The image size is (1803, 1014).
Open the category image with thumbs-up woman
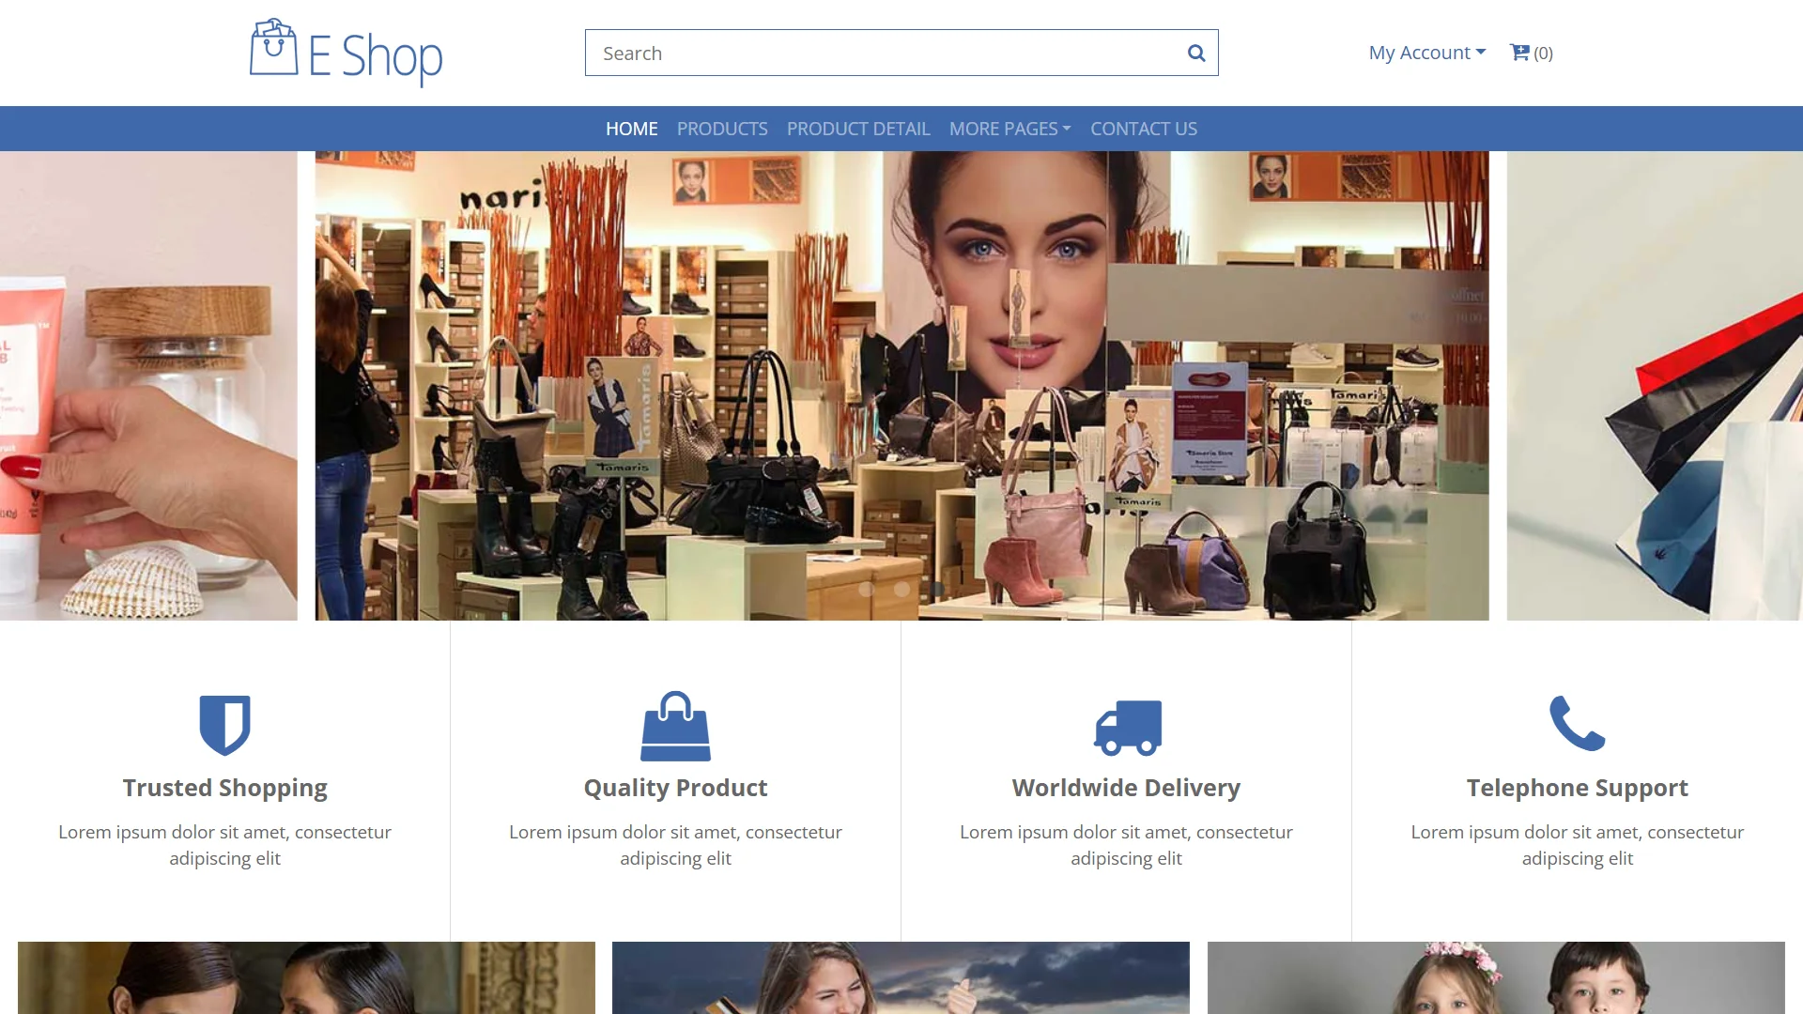[x=901, y=977]
